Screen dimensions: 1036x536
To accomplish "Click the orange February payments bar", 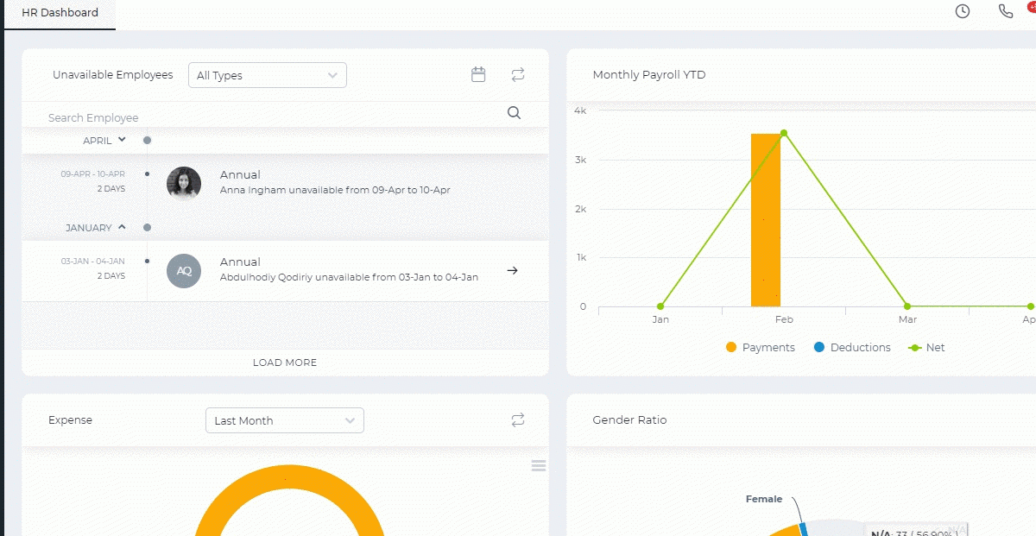I will (766, 220).
